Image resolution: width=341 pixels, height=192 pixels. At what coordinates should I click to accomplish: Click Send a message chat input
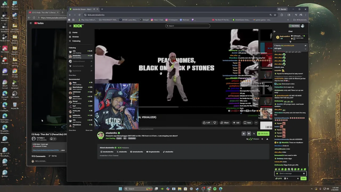290,174
